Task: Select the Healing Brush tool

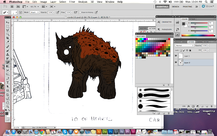Action: [x=7, y=47]
